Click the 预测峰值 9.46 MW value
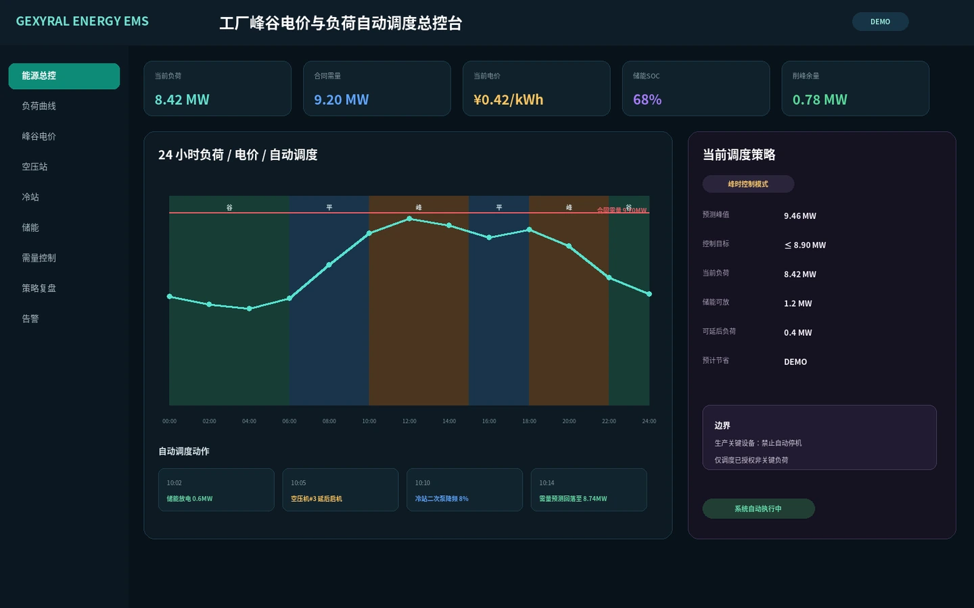Viewport: 974px width, 608px height. tap(800, 216)
